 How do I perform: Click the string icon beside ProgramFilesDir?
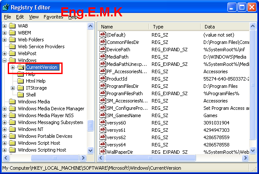tap(103, 86)
